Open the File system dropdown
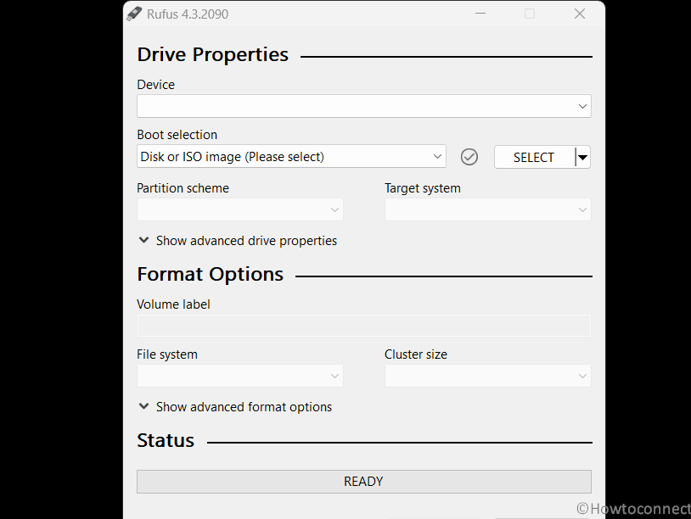Viewport: 691px width, 519px height. (x=239, y=376)
